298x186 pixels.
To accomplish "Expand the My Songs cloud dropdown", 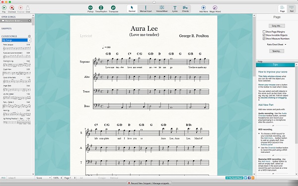I will pyautogui.click(x=16, y=40).
